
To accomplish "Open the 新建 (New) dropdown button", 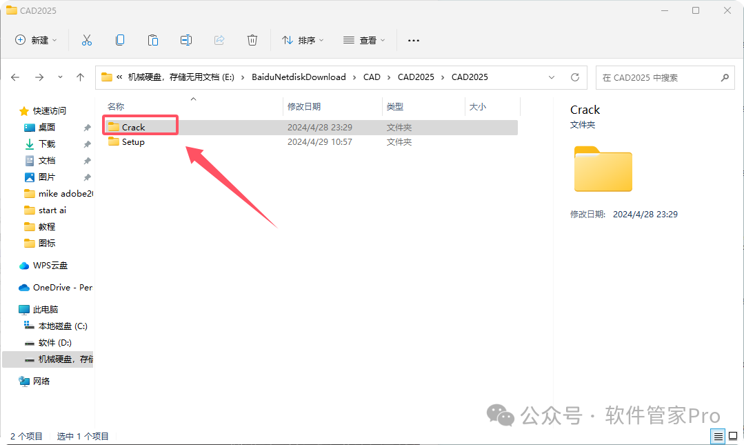I will tap(36, 41).
